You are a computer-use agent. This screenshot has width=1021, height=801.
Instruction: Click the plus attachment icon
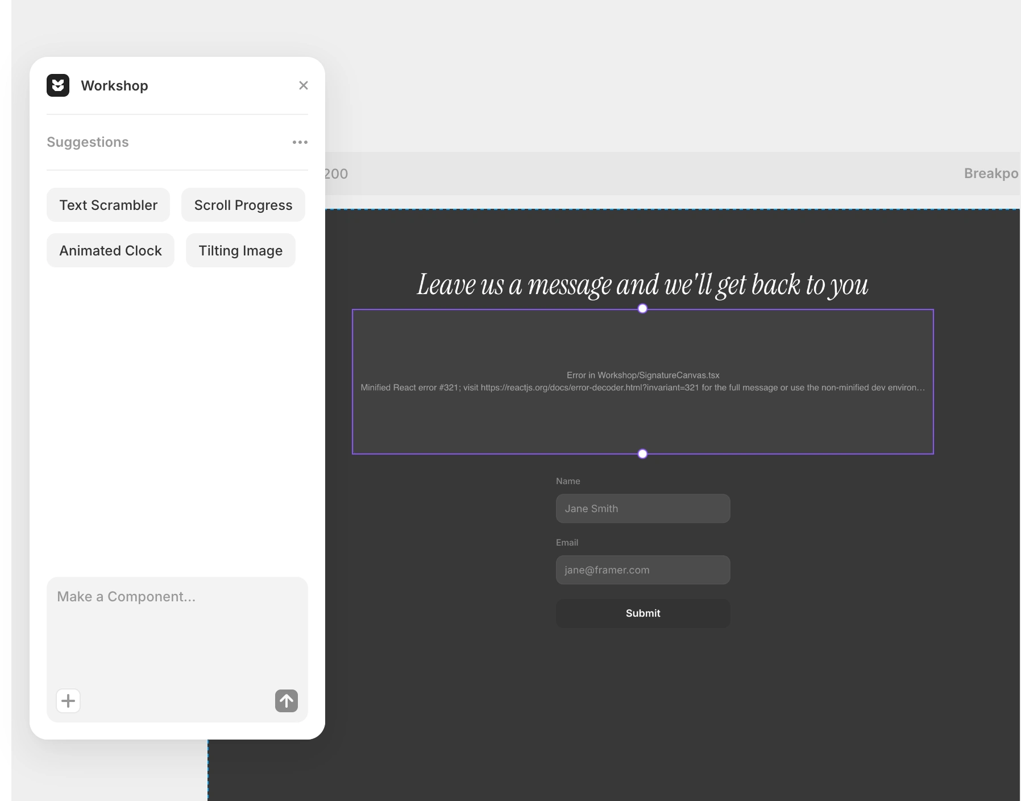(68, 701)
